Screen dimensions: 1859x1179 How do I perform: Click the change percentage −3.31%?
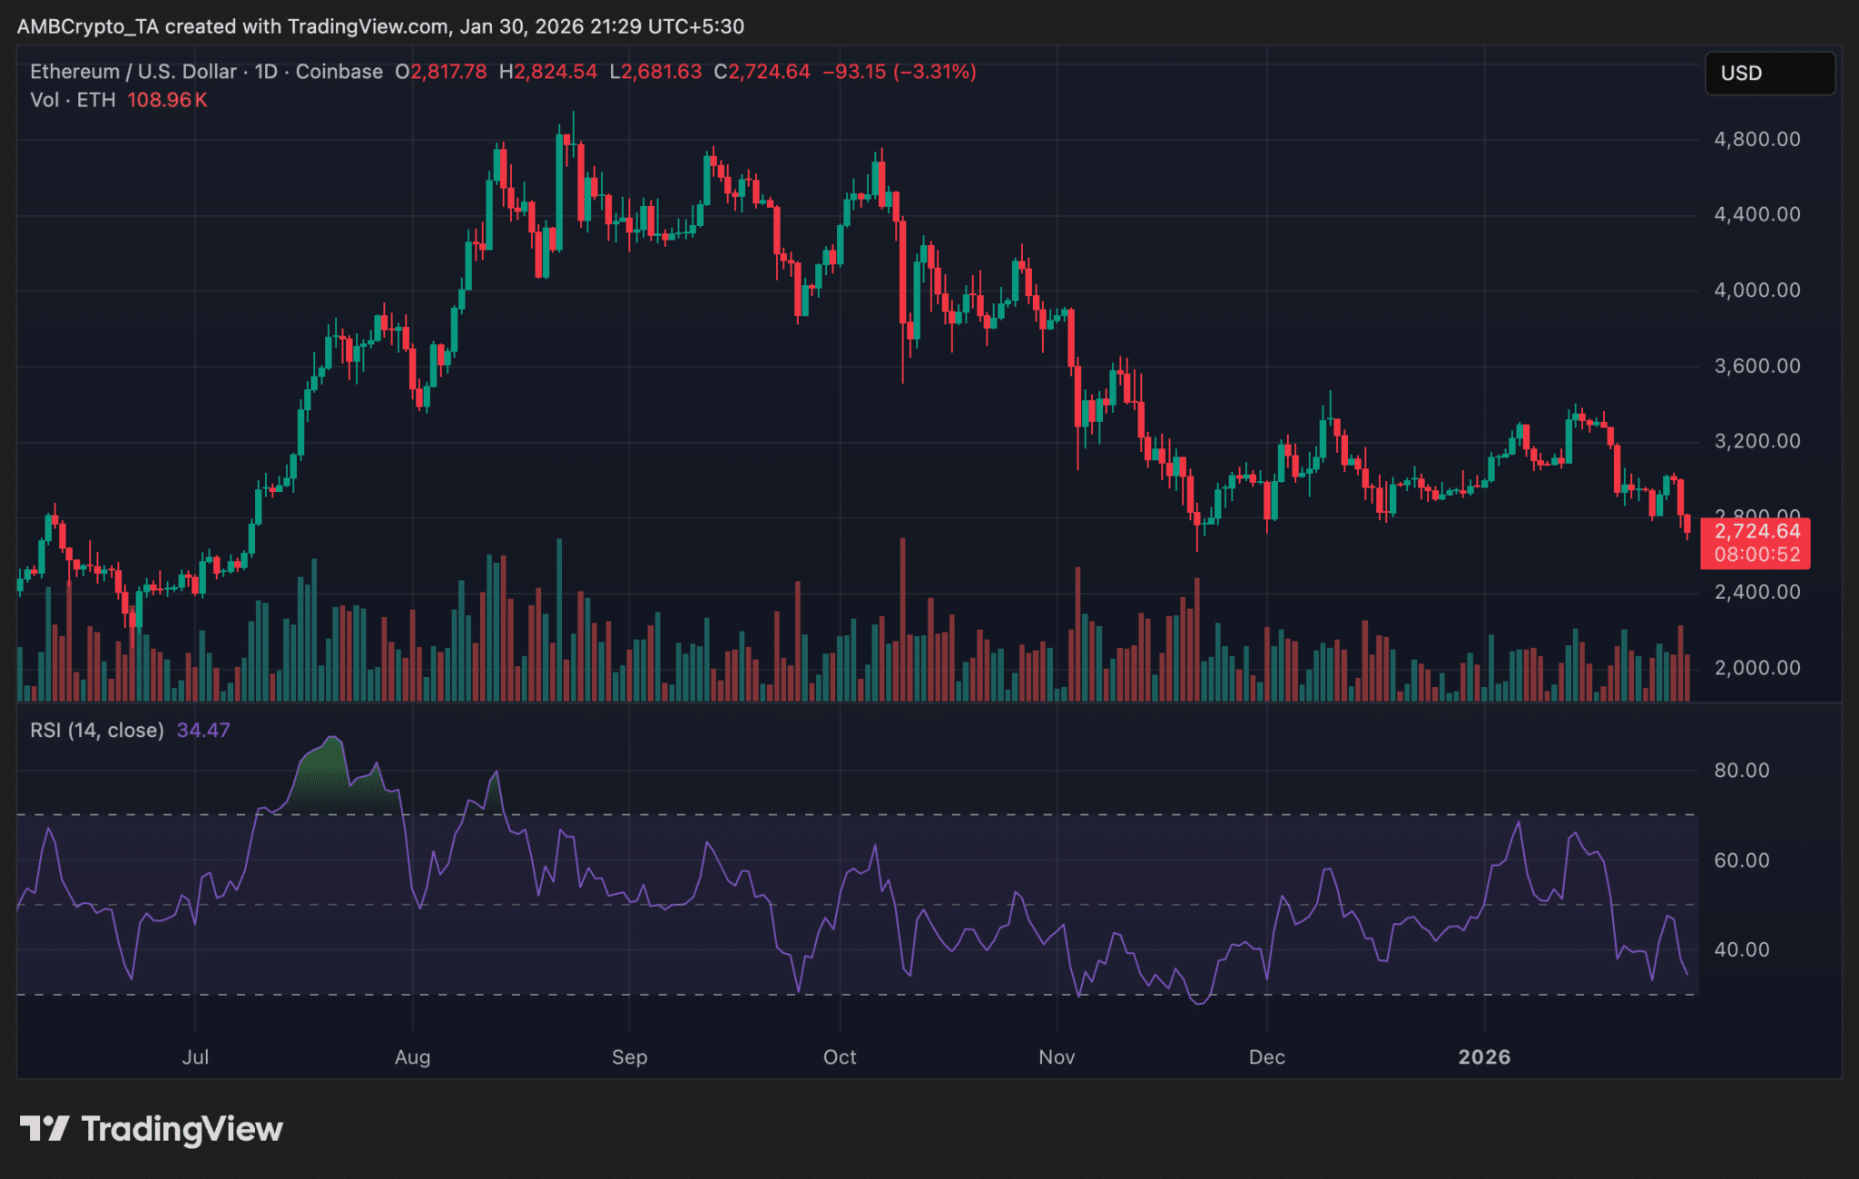point(939,72)
